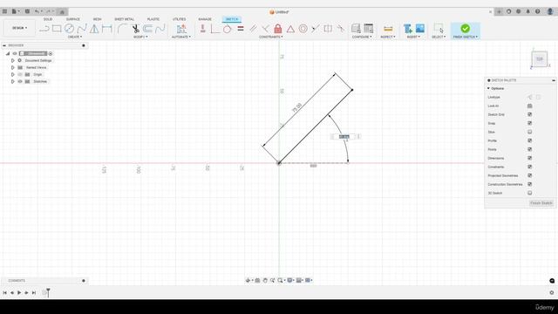Toggle the Sketch Grid checkbox
Screen dimensions: 558x314
pos(529,114)
